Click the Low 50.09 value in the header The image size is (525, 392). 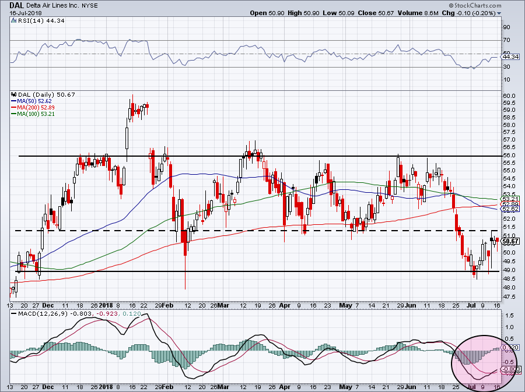[339, 13]
